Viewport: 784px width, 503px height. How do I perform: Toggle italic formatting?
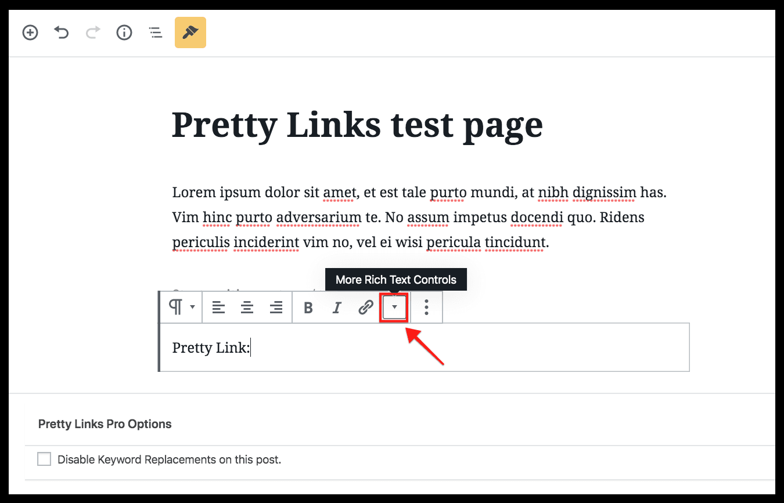(x=337, y=307)
